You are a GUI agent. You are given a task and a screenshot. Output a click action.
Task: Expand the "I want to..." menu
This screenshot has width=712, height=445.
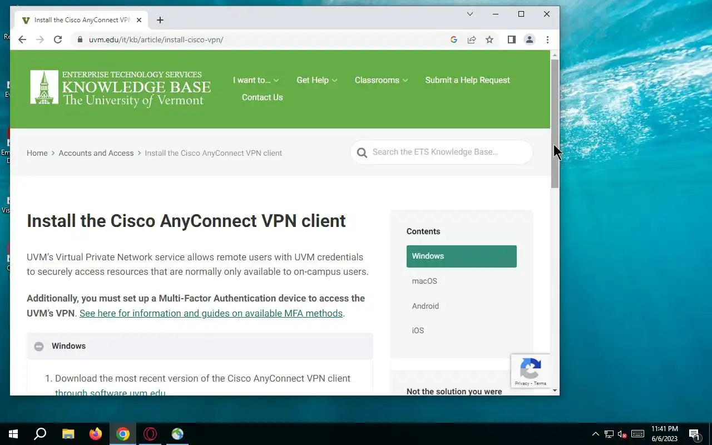[x=256, y=80]
